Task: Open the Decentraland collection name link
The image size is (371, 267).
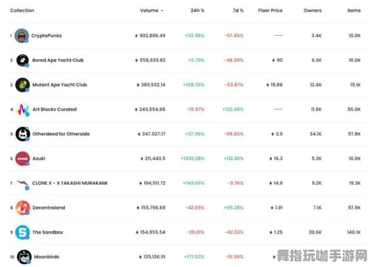Action: click(x=49, y=207)
